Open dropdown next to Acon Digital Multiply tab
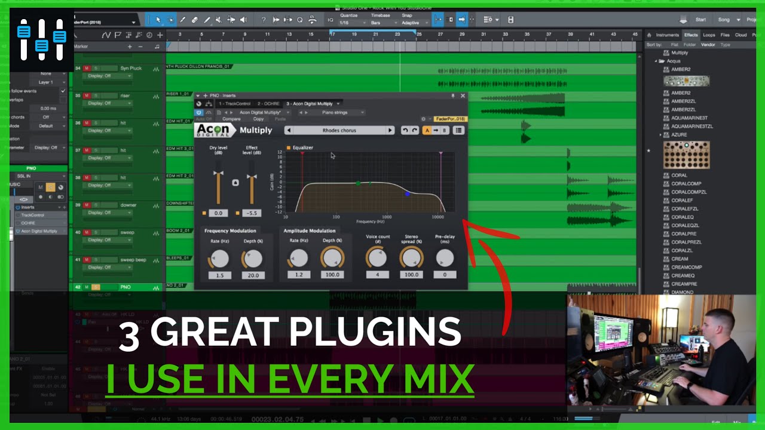 click(338, 104)
